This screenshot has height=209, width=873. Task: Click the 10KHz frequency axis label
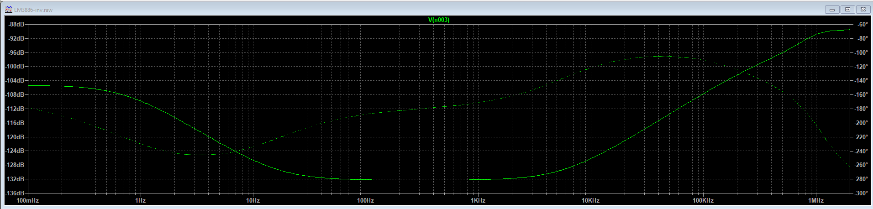pyautogui.click(x=590, y=200)
